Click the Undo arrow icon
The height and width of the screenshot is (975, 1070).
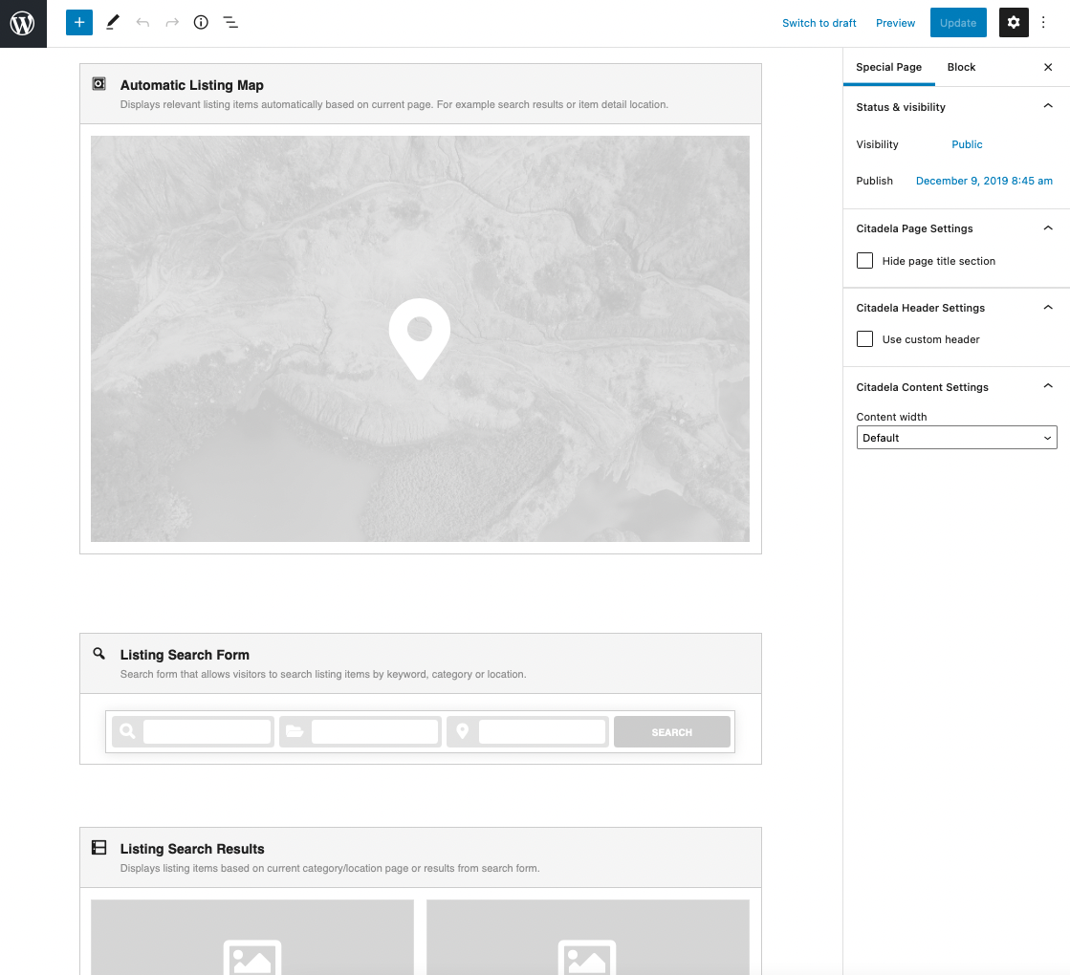pyautogui.click(x=142, y=23)
